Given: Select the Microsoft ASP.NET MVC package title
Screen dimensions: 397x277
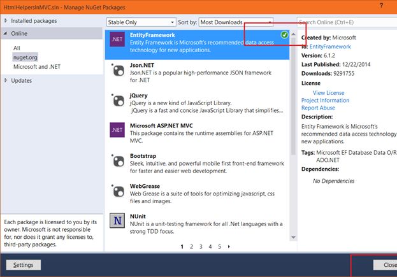Looking at the screenshot, I should click(x=161, y=125).
